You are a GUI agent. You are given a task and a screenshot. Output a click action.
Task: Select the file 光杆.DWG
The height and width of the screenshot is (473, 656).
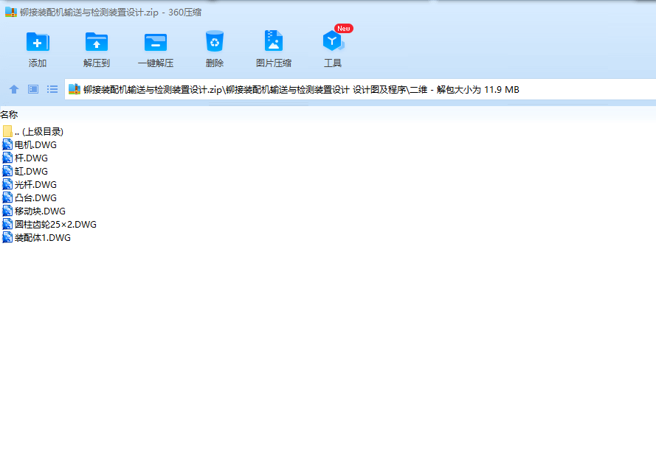[x=30, y=185]
